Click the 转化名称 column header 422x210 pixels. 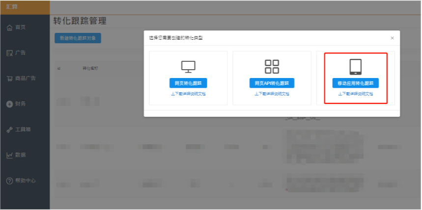point(90,68)
